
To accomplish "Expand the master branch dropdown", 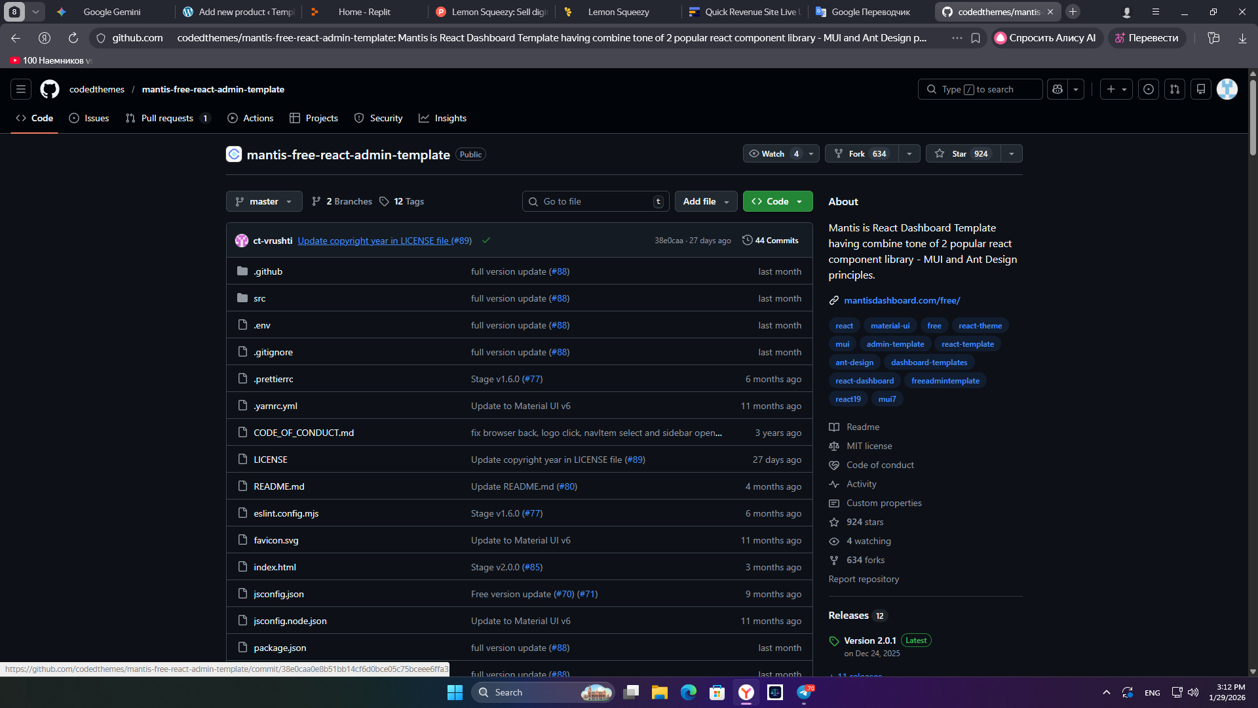I will coord(264,201).
